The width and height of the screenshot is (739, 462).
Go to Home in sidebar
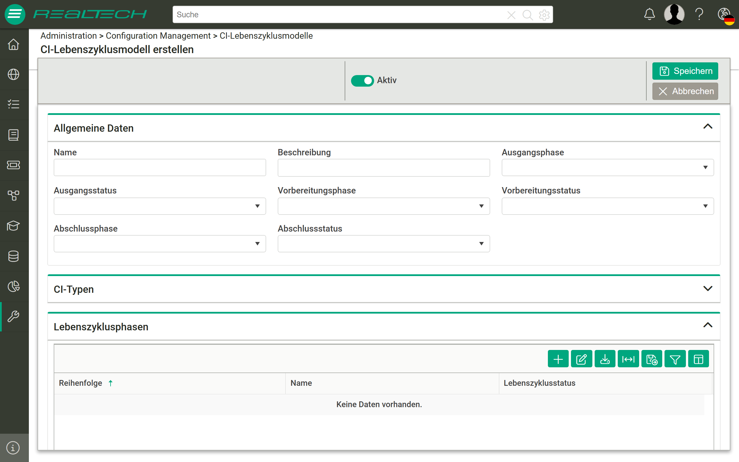pos(14,44)
